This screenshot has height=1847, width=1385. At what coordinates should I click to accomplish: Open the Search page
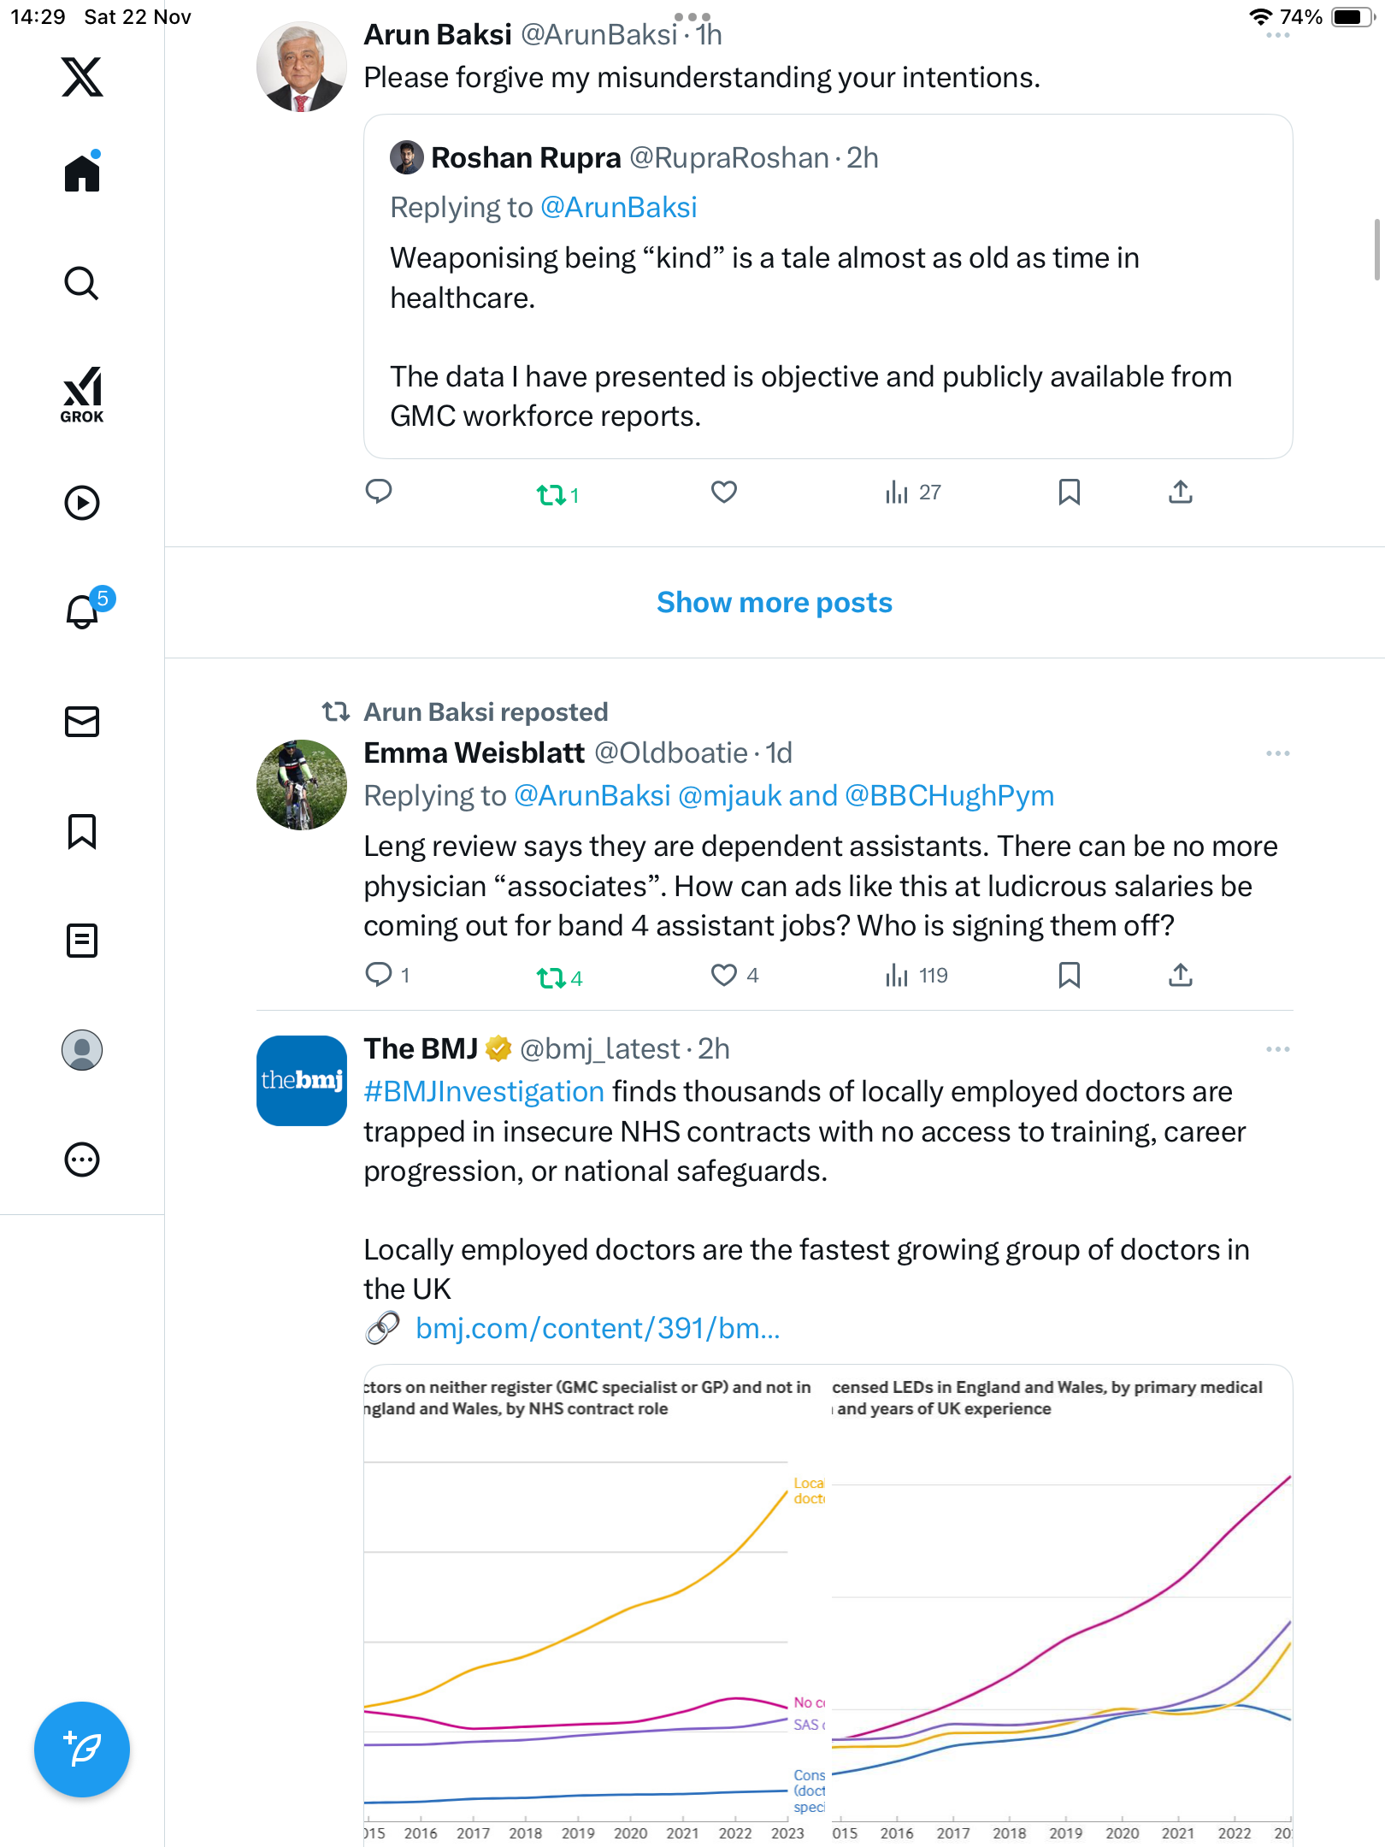pyautogui.click(x=82, y=283)
